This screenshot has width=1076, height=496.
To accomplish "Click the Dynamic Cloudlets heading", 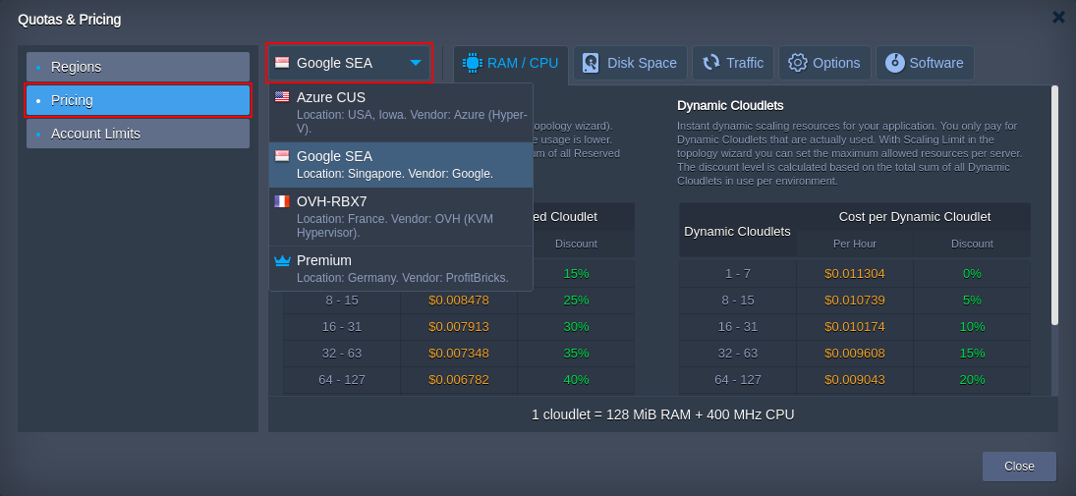I will (730, 106).
